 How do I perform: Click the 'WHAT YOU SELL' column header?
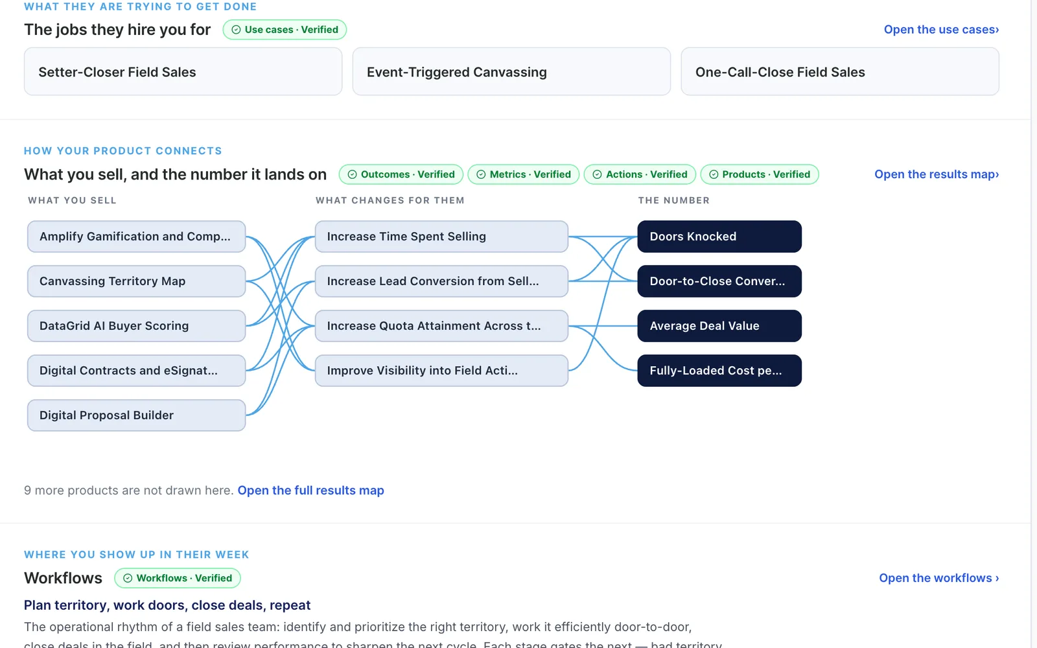click(72, 200)
